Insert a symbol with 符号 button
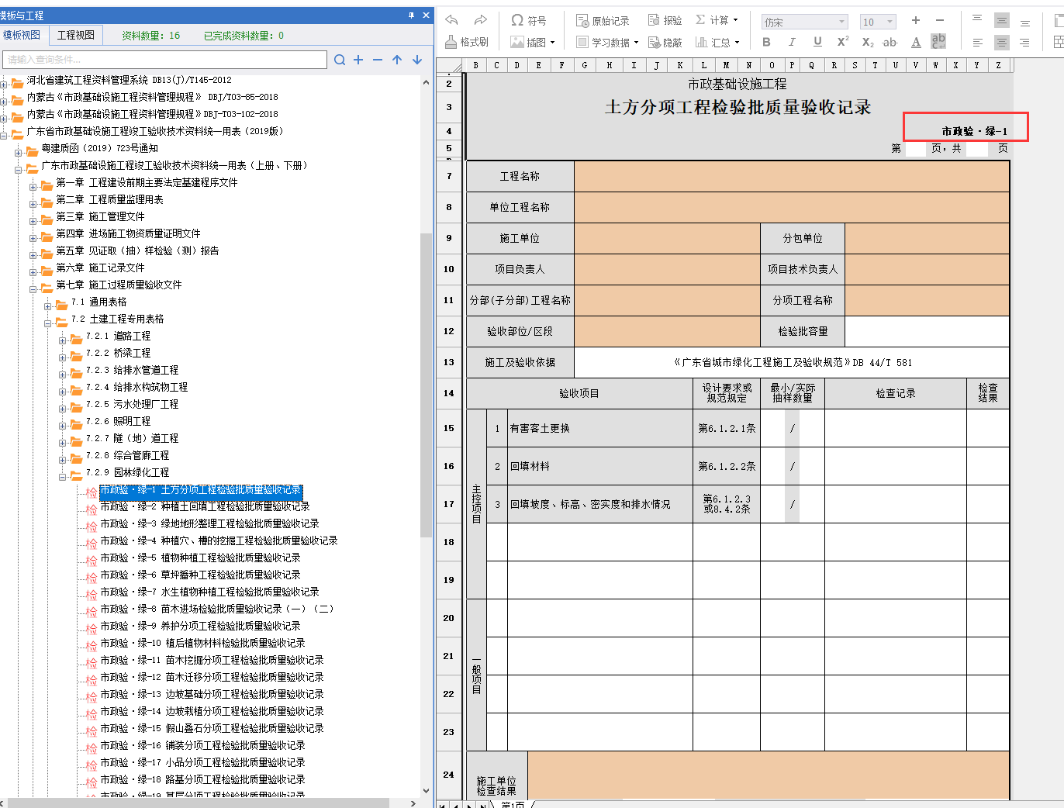Screen dimensions: 1064x808 [x=529, y=20]
